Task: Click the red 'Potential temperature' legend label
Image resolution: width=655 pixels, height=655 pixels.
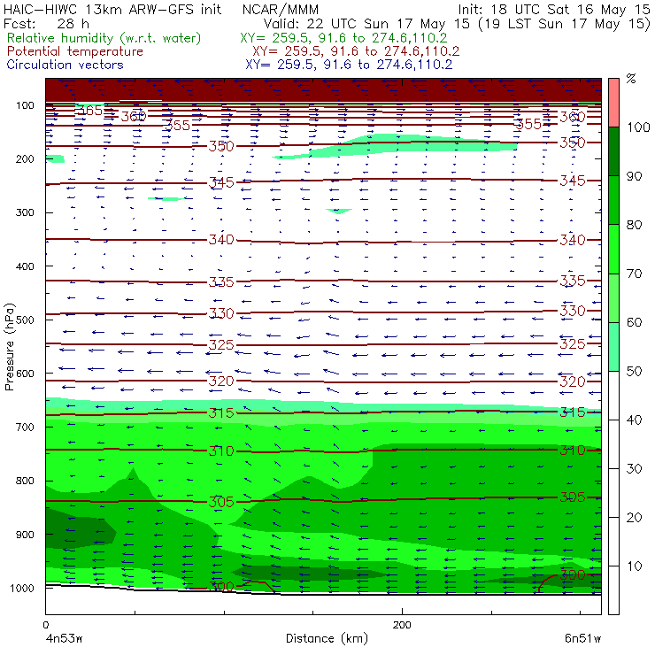Action: [75, 51]
